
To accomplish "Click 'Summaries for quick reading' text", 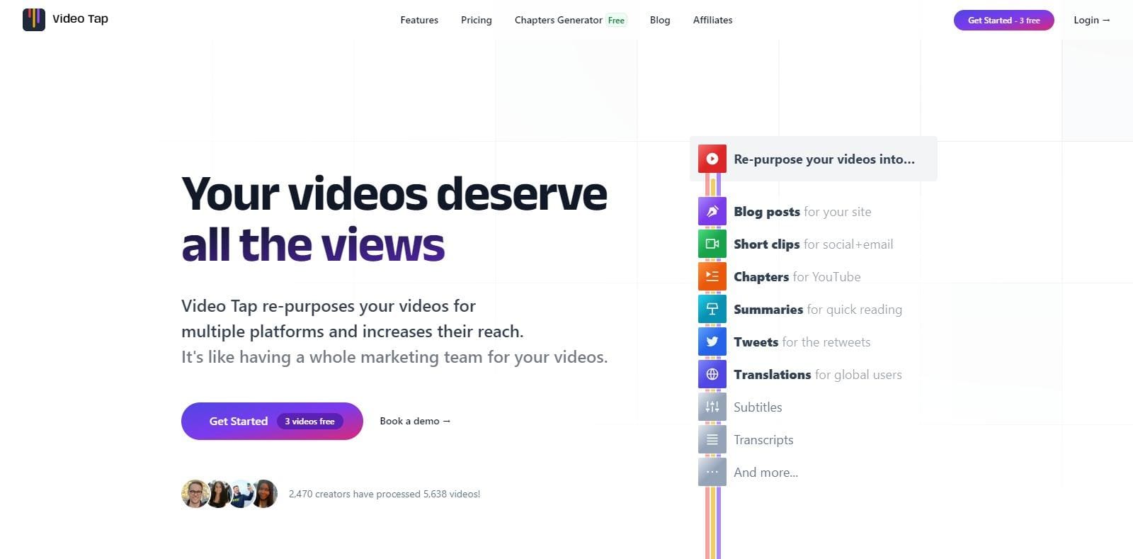I will (818, 310).
